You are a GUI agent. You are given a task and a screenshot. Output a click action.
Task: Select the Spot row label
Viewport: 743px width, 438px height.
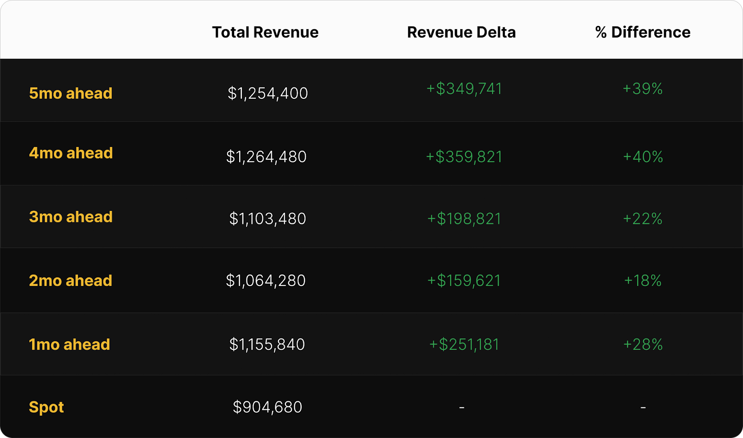46,407
